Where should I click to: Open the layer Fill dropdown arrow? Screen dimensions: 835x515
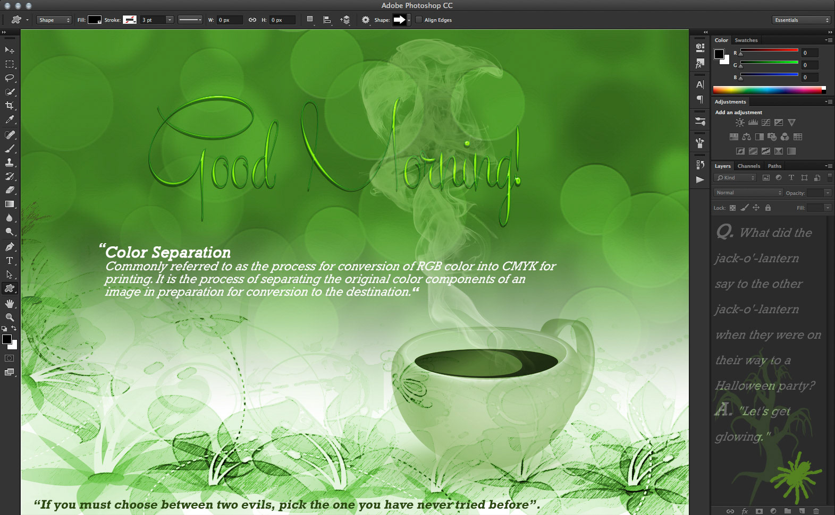click(x=828, y=208)
